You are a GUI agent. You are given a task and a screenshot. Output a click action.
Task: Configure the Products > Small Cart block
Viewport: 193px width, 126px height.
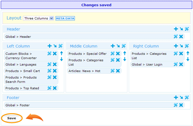pyautogui.click(x=49, y=71)
